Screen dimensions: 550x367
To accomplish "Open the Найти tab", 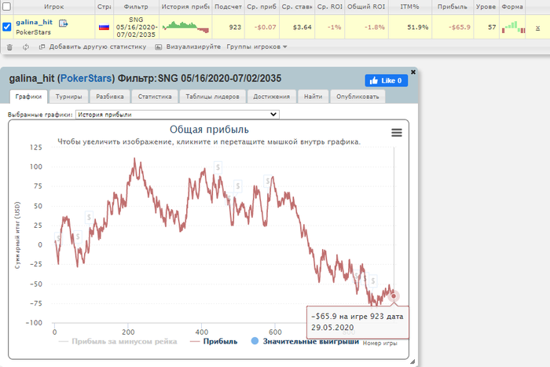I will (313, 97).
